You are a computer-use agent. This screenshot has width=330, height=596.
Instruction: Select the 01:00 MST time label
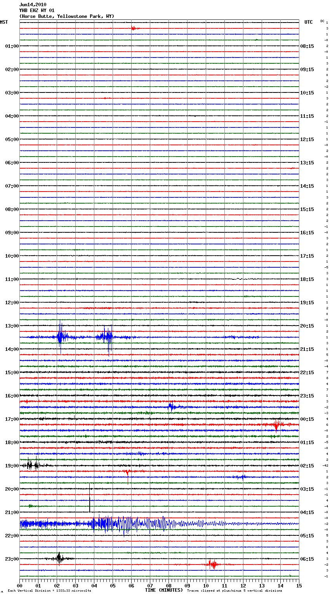click(12, 46)
